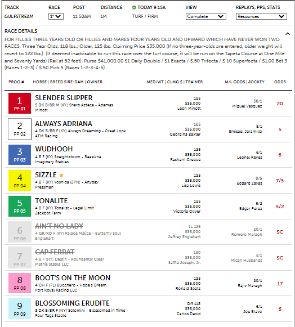
Task: Open the View Complete dropdown
Action: (x=206, y=16)
